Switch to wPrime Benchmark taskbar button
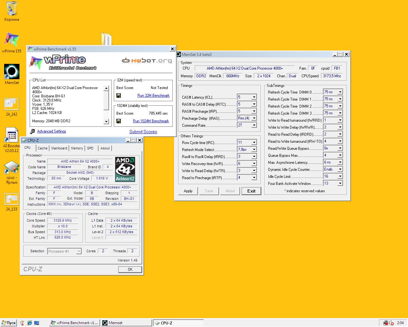 (74, 323)
